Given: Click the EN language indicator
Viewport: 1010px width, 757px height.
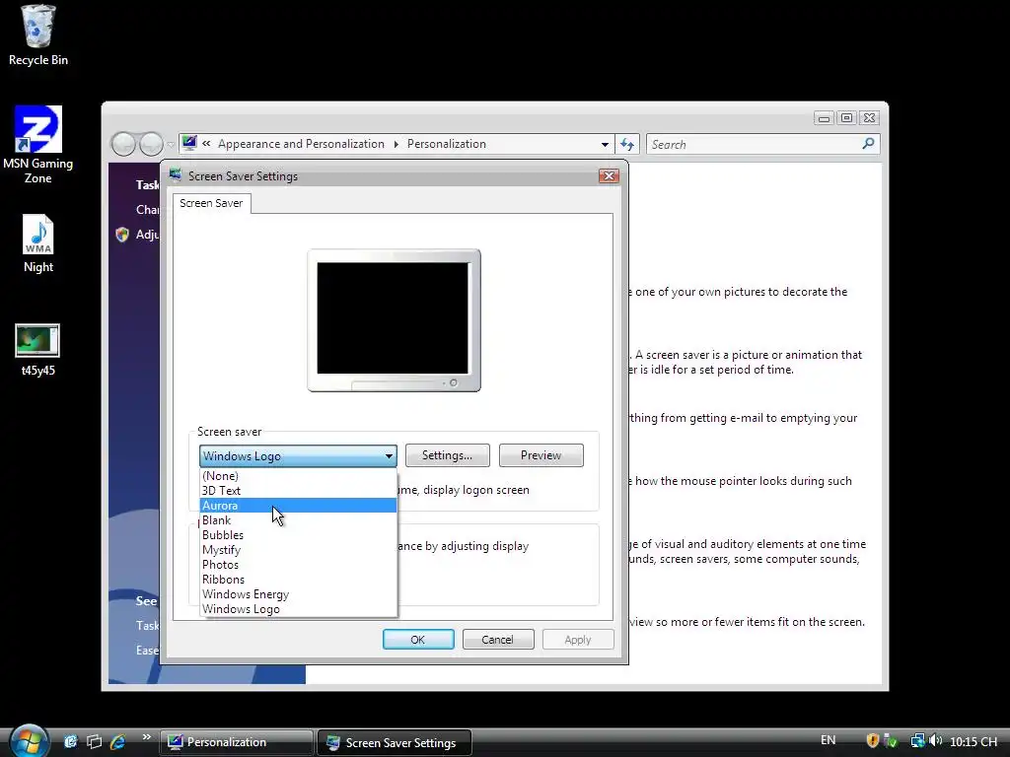Looking at the screenshot, I should click(x=829, y=740).
